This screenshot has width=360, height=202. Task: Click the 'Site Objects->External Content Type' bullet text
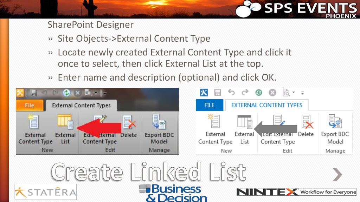pos(134,39)
